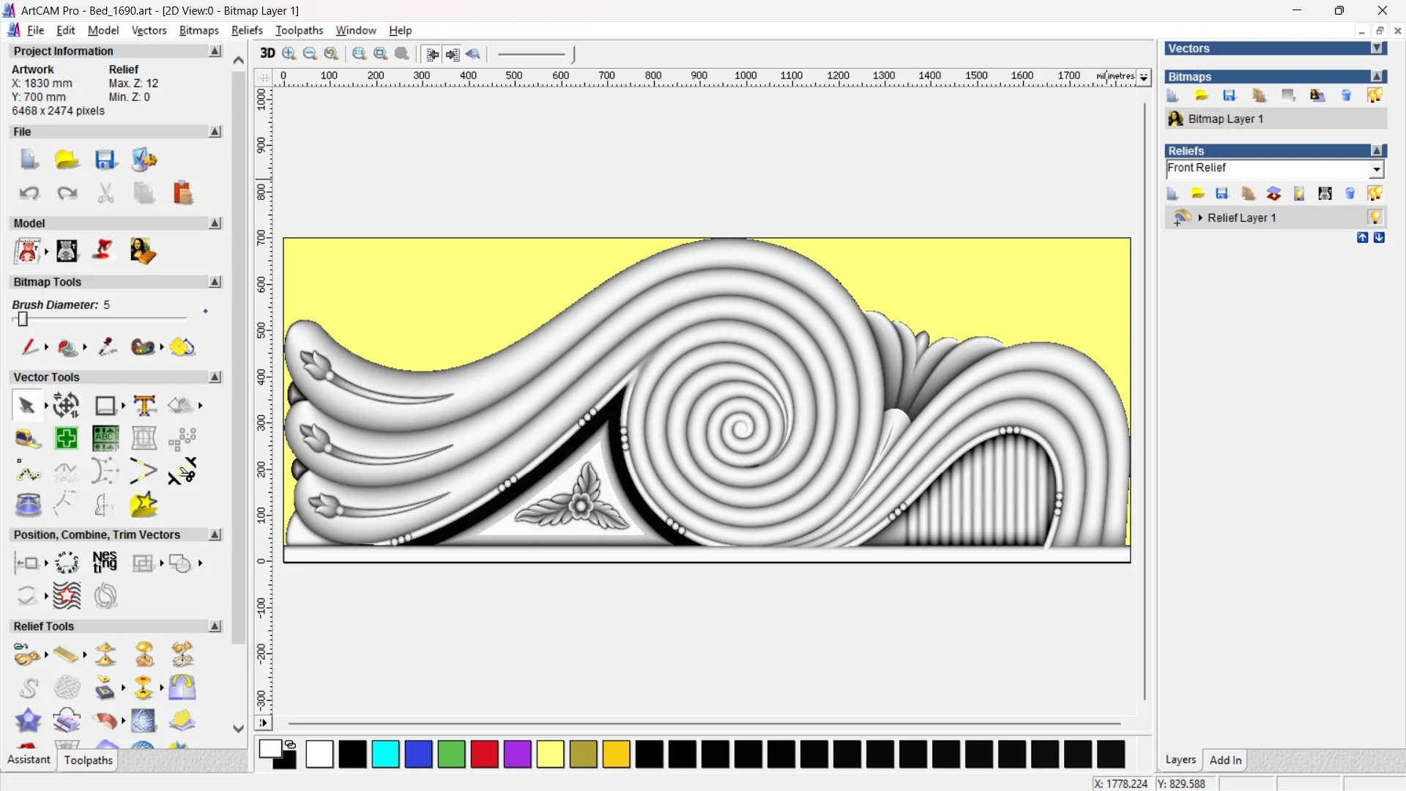This screenshot has height=791, width=1406.
Task: Open the Reliefs menu
Action: 247,30
